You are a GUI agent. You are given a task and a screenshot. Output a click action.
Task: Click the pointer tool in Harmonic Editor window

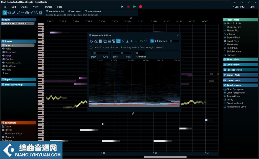click(x=92, y=41)
